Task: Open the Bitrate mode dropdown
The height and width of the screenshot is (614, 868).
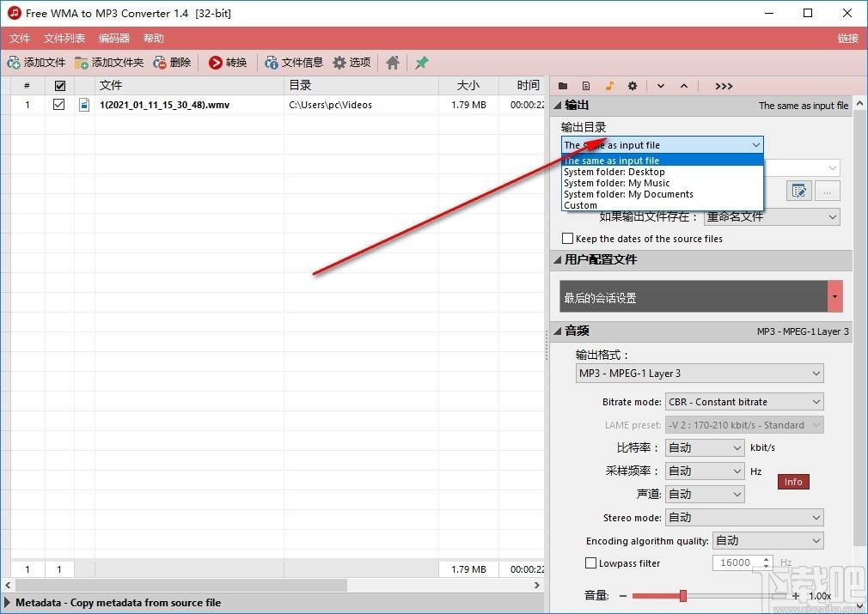Action: (744, 402)
